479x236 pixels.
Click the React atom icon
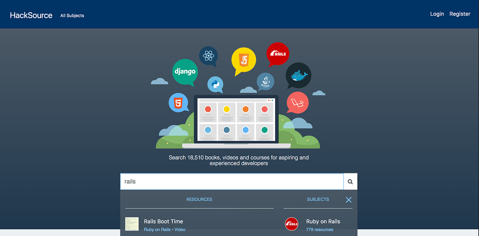208,56
